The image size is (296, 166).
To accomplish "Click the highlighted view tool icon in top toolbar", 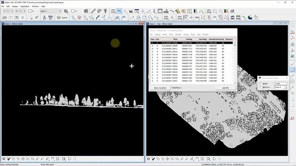I will [119, 11].
